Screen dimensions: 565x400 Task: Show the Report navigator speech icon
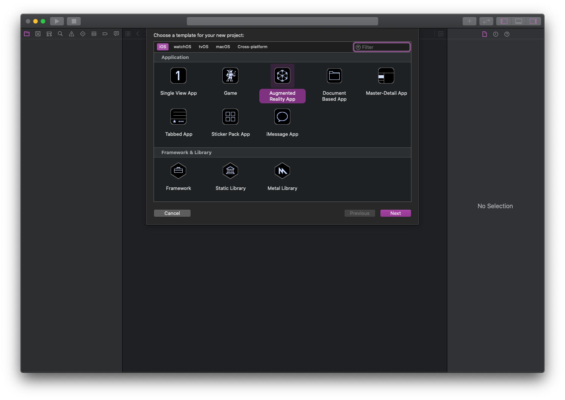point(116,34)
